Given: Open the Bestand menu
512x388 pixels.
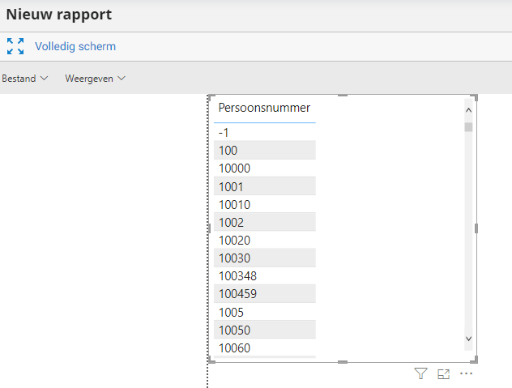Looking at the screenshot, I should point(18,79).
